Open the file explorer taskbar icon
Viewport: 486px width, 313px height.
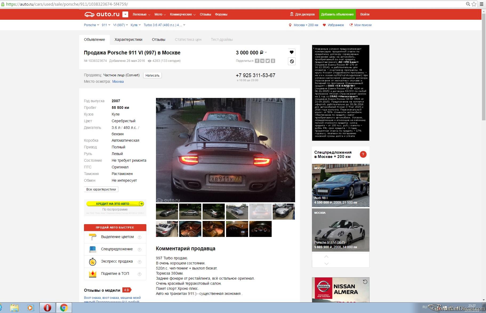coord(14,308)
